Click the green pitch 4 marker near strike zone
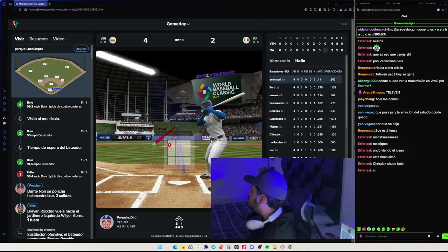The height and width of the screenshot is (252, 448). pyautogui.click(x=154, y=144)
